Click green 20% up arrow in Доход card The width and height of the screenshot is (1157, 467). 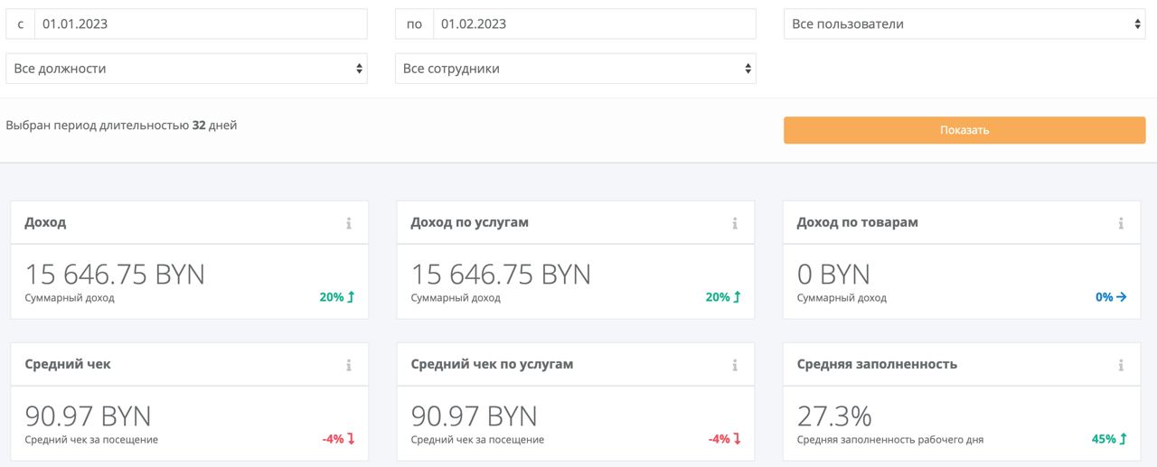tap(351, 297)
